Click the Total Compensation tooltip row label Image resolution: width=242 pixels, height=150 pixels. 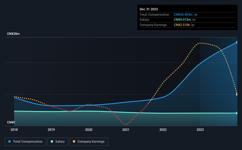click(154, 14)
